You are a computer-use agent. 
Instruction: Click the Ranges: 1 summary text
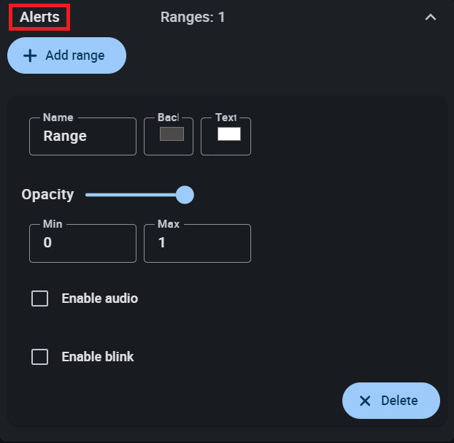[x=193, y=17]
